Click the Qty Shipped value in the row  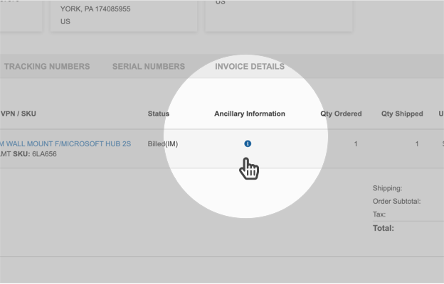pyautogui.click(x=417, y=144)
